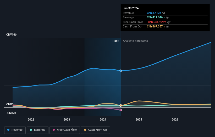Click the Earnings row label in tooltip

(128, 17)
